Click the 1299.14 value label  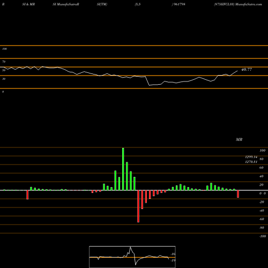251,157
